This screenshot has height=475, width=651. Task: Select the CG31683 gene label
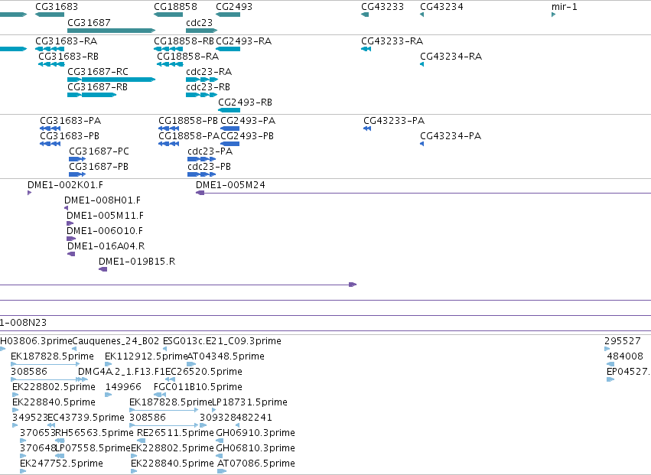coord(57,7)
